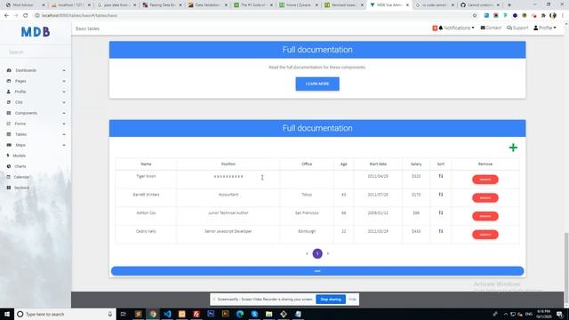569x320 pixels.
Task: Expand the Dashboards sidebar menu
Action: click(x=36, y=70)
